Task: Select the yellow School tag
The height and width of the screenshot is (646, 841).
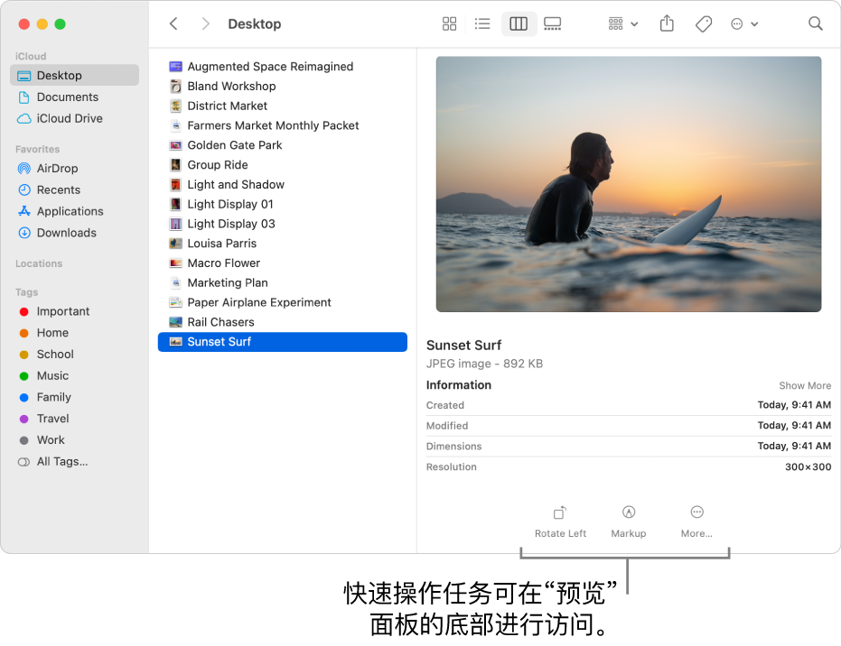Action: [x=75, y=354]
